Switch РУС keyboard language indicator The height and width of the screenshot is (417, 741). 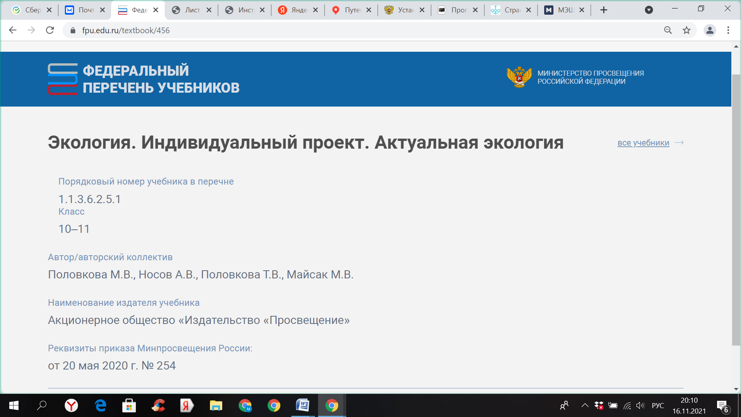tap(658, 405)
